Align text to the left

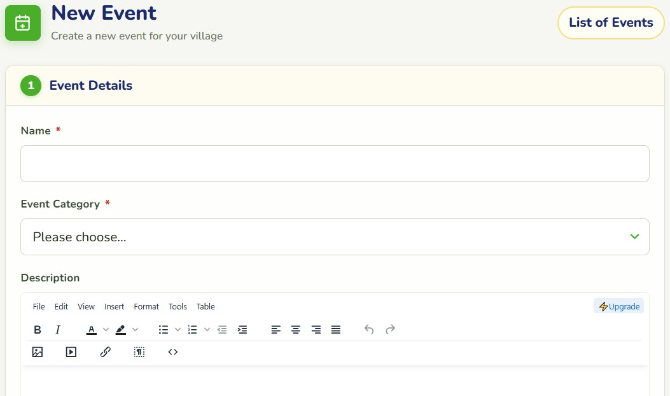[276, 330]
